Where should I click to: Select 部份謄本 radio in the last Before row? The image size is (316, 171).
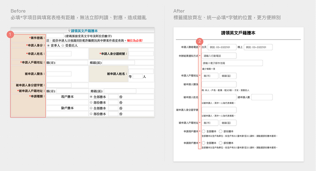click(91, 114)
